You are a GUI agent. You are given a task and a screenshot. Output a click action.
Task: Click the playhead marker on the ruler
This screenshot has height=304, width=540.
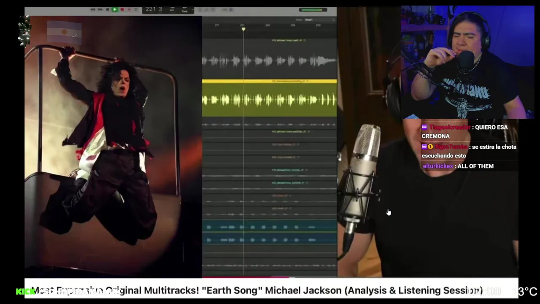click(x=243, y=29)
